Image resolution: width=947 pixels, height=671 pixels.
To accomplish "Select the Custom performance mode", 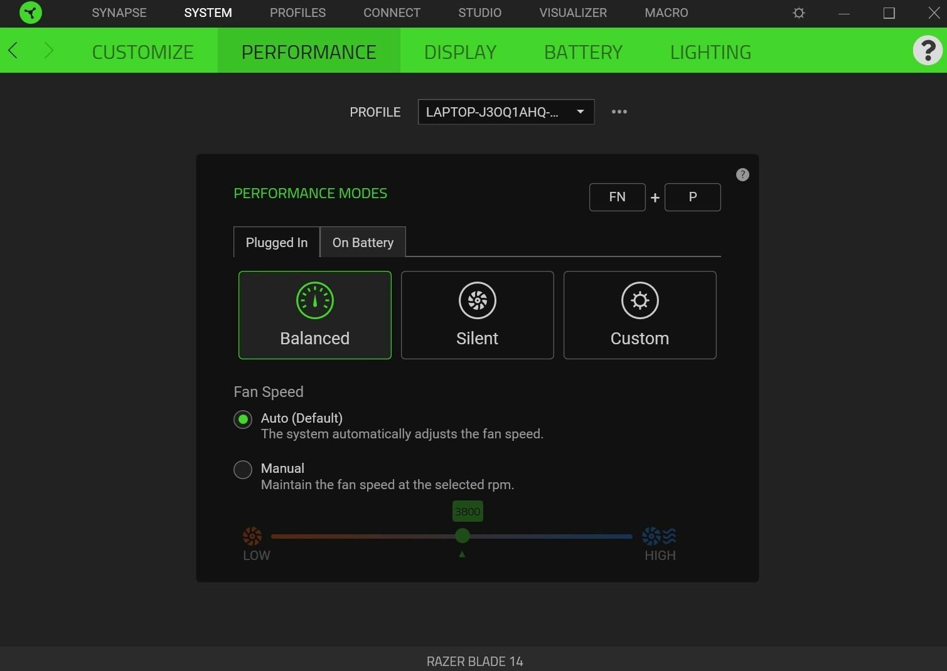I will tap(640, 315).
